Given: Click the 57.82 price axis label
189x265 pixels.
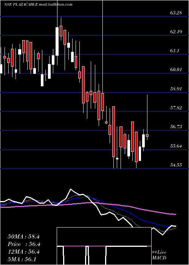Looking at the screenshot, I should click(x=176, y=108).
